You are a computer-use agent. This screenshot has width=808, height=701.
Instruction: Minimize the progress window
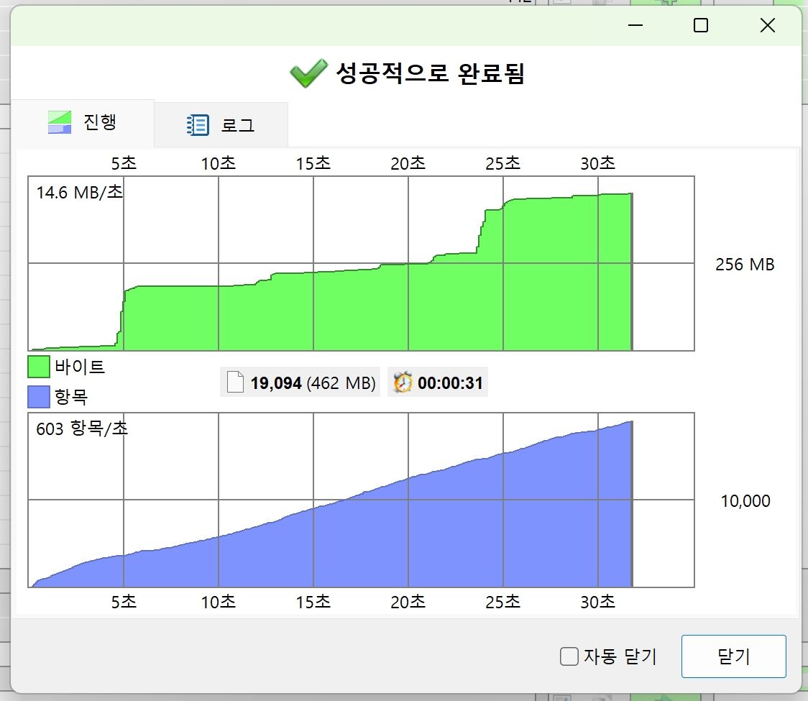tap(635, 25)
